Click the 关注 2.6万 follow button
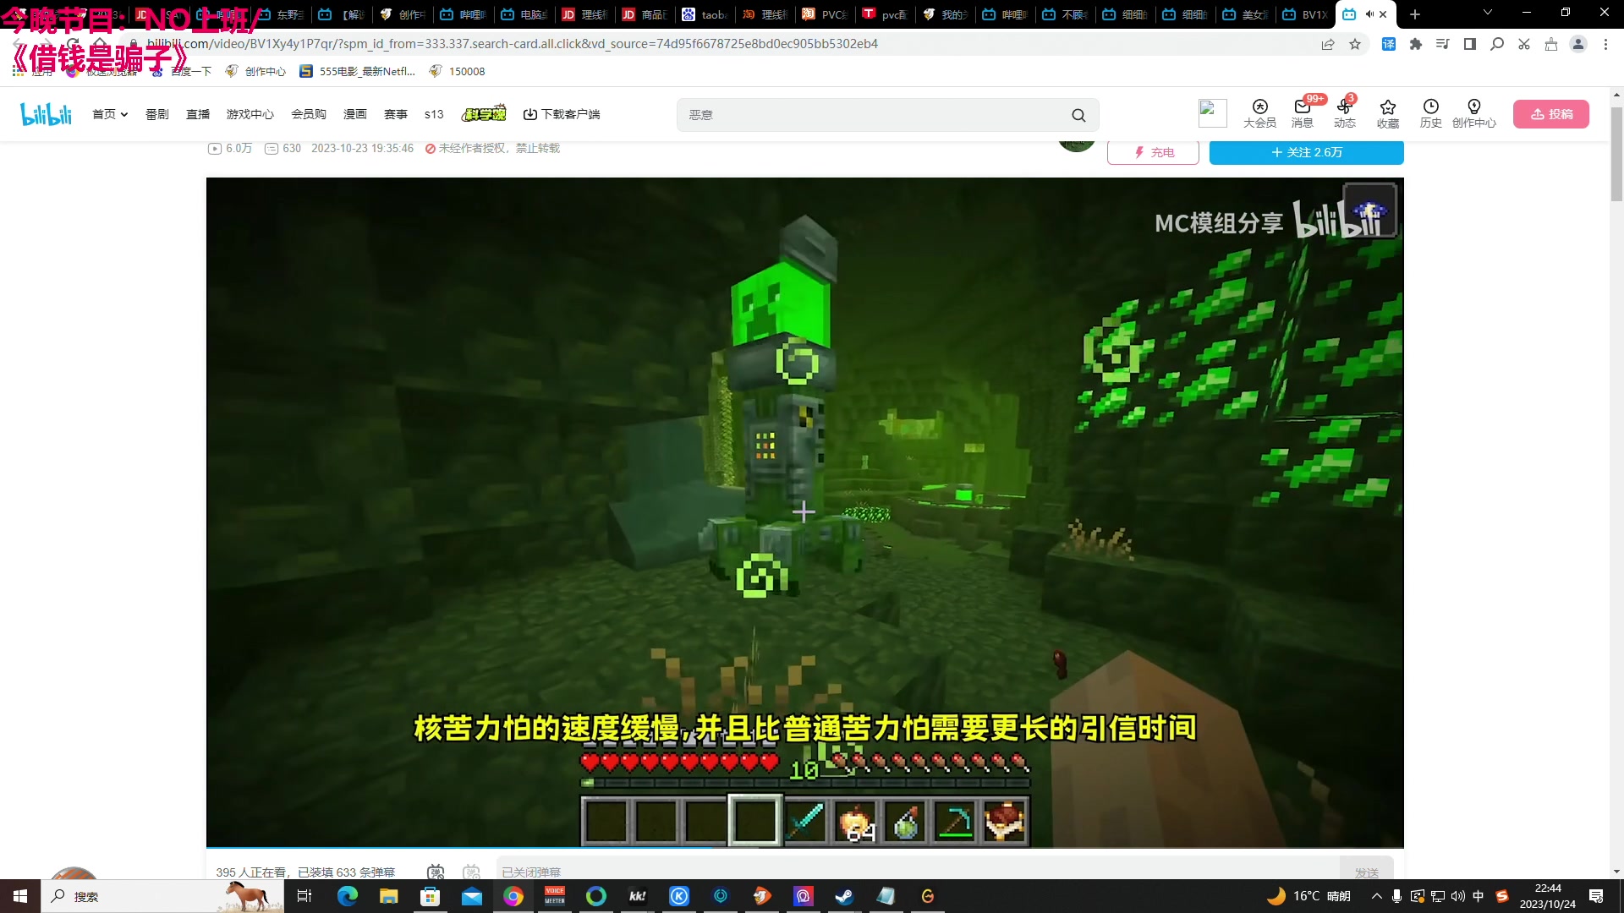This screenshot has height=913, width=1624. coord(1306,152)
